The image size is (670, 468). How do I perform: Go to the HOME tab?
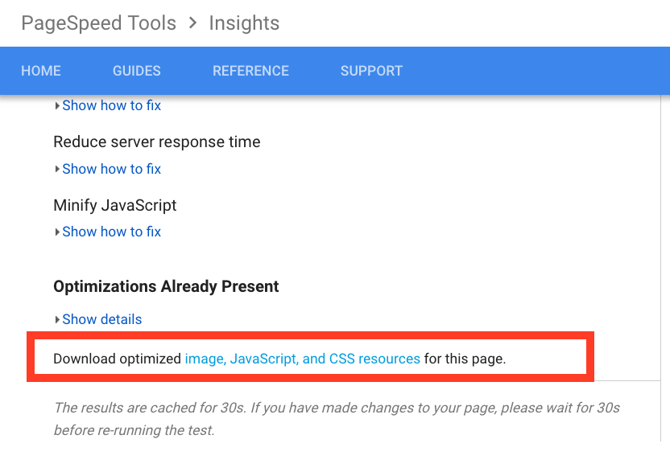pos(41,71)
